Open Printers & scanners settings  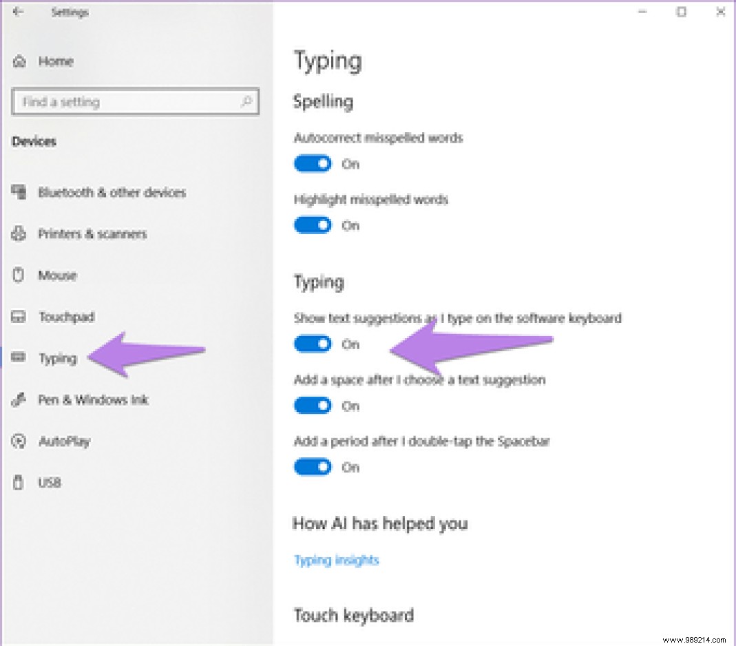(x=18, y=233)
